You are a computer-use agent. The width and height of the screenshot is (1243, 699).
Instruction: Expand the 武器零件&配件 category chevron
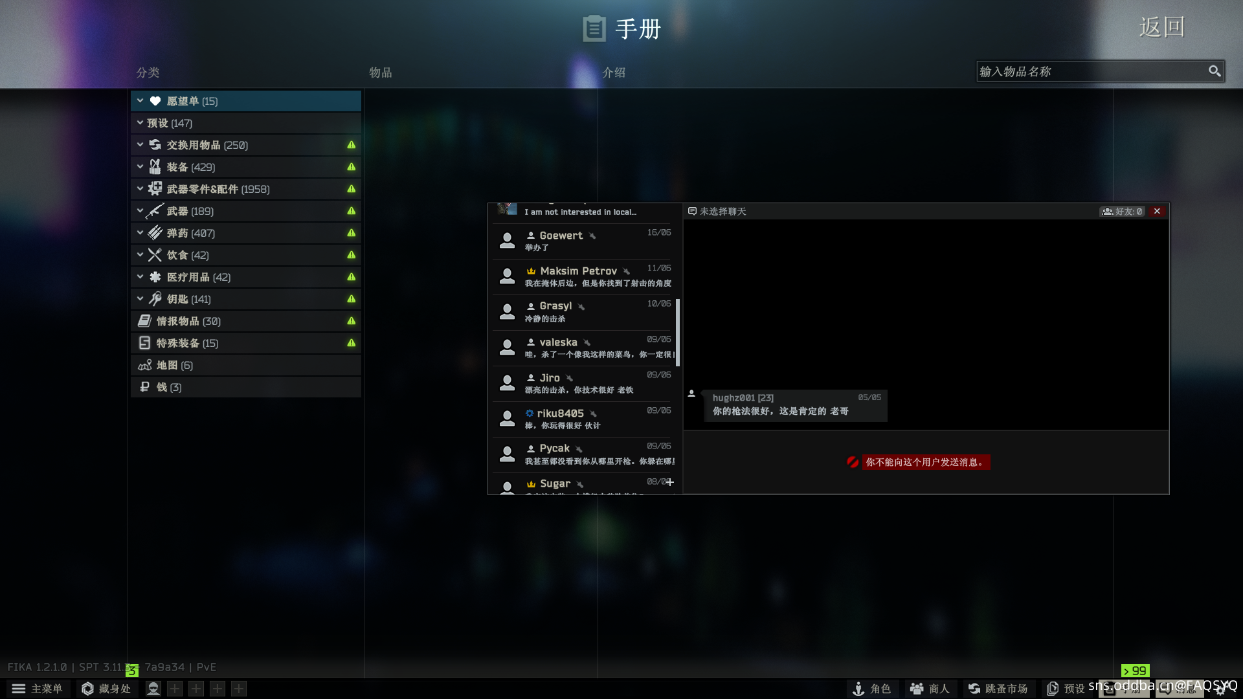[140, 189]
